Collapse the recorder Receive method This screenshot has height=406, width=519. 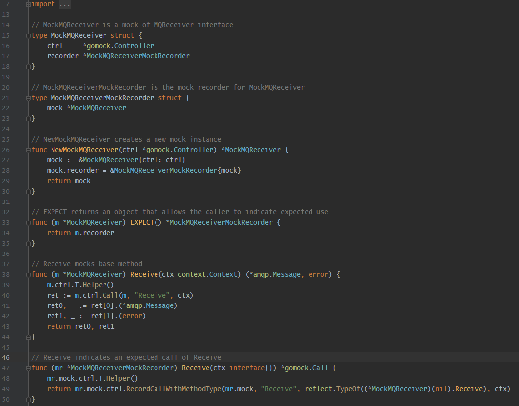(28, 368)
